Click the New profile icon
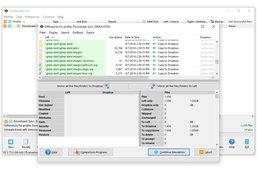Image resolution: width=257 pixels, height=171 pixels. pyautogui.click(x=11, y=142)
